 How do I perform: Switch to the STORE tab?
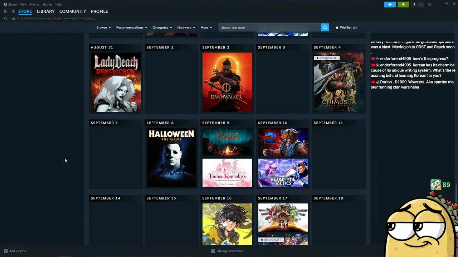click(x=25, y=11)
